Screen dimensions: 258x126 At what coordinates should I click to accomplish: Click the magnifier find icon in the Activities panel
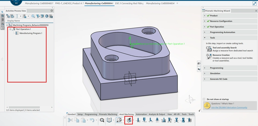coord(33,16)
